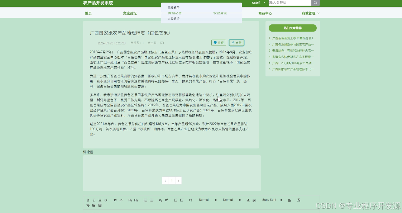The height and width of the screenshot is (213, 402).
Task: Open the text background color picker
Action: (254, 200)
